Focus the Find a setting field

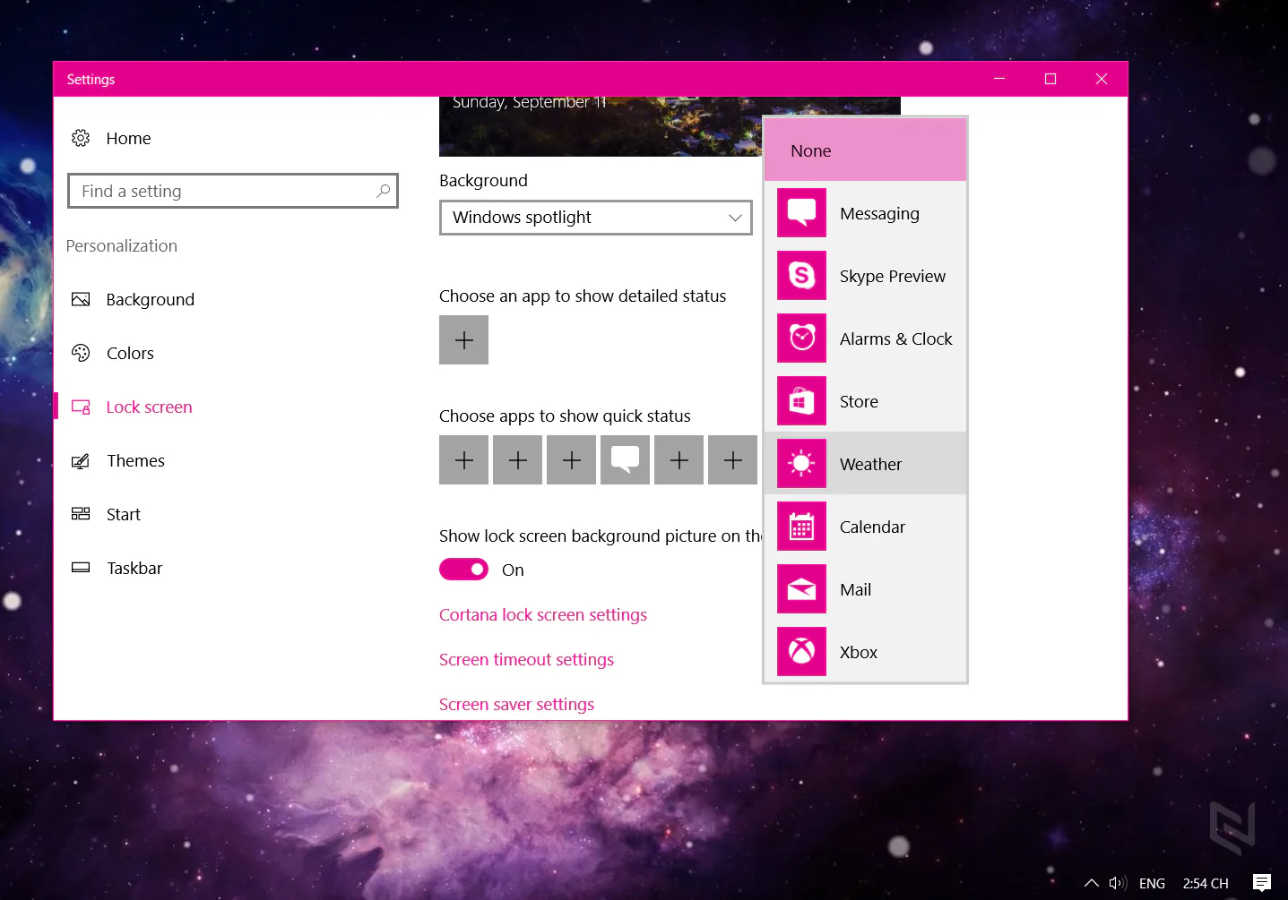click(x=233, y=191)
